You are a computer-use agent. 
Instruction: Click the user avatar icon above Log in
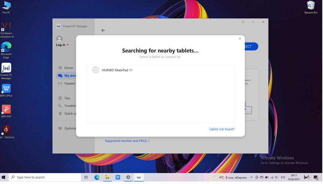[60, 39]
